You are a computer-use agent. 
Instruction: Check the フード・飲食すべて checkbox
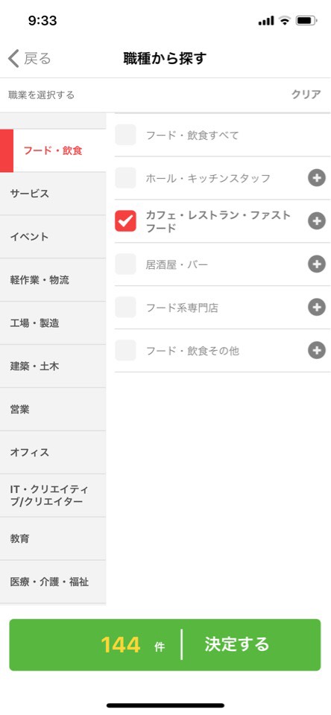click(x=125, y=135)
